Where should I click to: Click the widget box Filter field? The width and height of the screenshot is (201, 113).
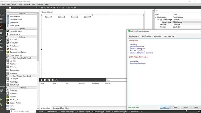click(22, 11)
